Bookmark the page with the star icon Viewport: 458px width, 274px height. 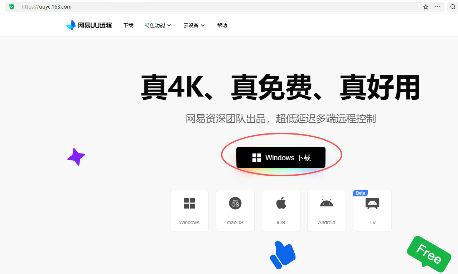426,7
